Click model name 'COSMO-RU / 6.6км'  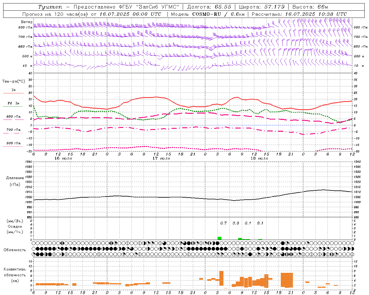(218, 14)
